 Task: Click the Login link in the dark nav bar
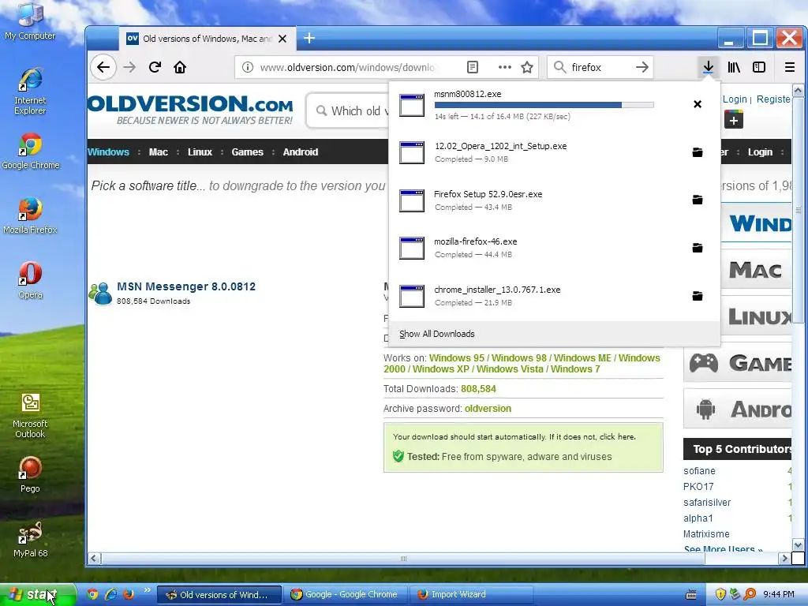pyautogui.click(x=760, y=152)
